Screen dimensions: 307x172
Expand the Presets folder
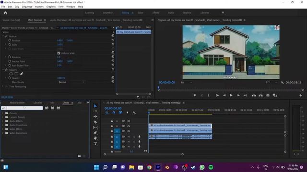pyautogui.click(x=2, y=113)
